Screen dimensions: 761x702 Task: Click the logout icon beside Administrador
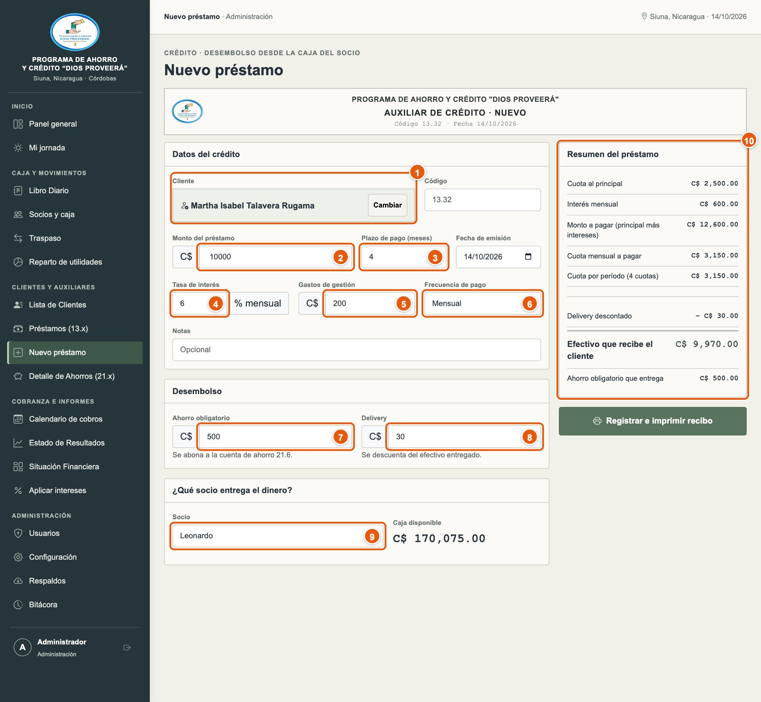(x=127, y=648)
